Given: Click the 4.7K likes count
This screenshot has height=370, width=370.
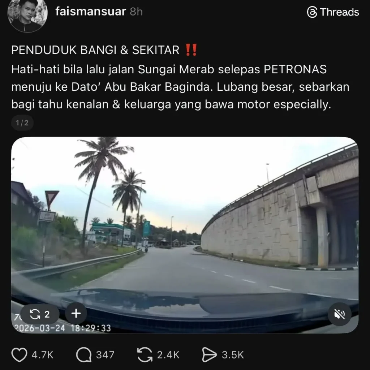Looking at the screenshot, I should (x=43, y=355).
